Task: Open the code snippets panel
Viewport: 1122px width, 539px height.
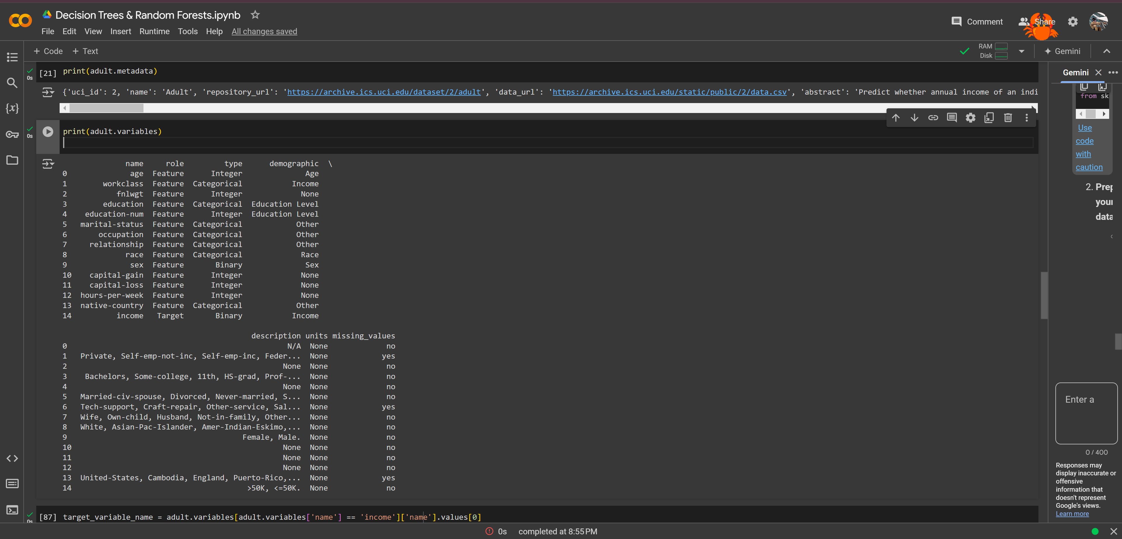Action: [12, 458]
